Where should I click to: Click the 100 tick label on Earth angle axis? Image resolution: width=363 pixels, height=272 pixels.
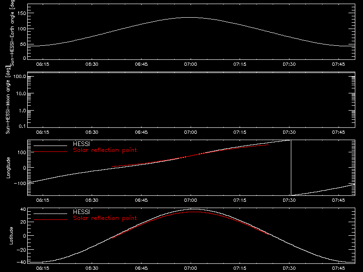[22, 29]
